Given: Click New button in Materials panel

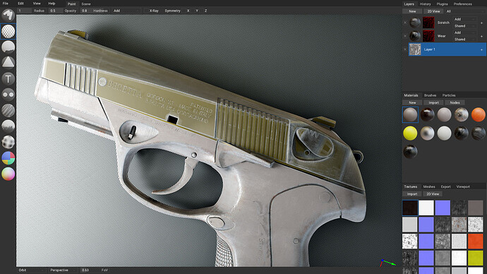Looking at the screenshot, I should (412, 102).
